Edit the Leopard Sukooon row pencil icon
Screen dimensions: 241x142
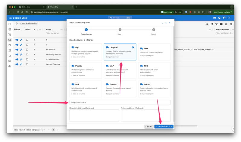coord(21,64)
